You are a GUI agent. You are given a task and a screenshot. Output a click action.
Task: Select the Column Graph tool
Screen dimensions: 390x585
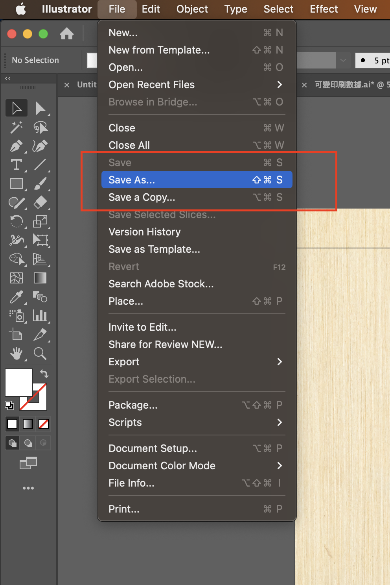pos(40,316)
